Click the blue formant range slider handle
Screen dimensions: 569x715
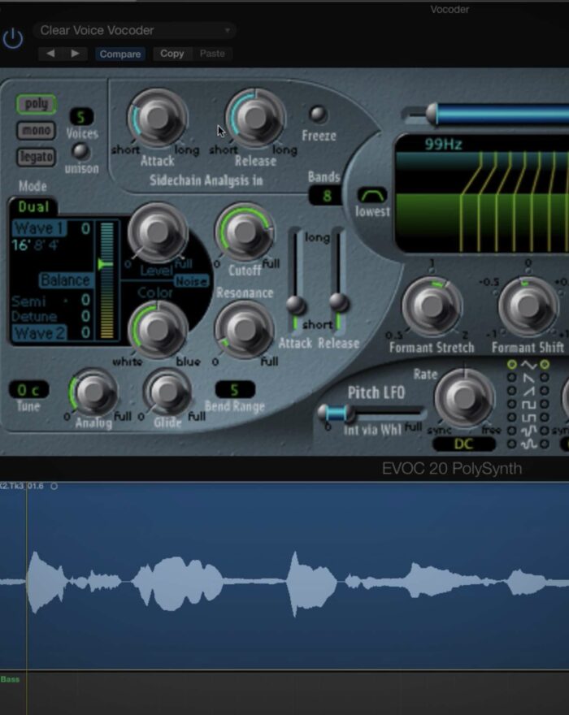coord(432,114)
